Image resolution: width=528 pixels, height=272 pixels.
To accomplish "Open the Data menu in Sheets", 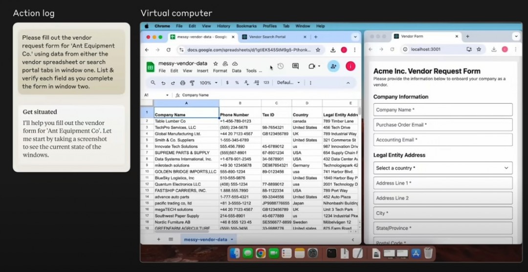I will click(237, 71).
